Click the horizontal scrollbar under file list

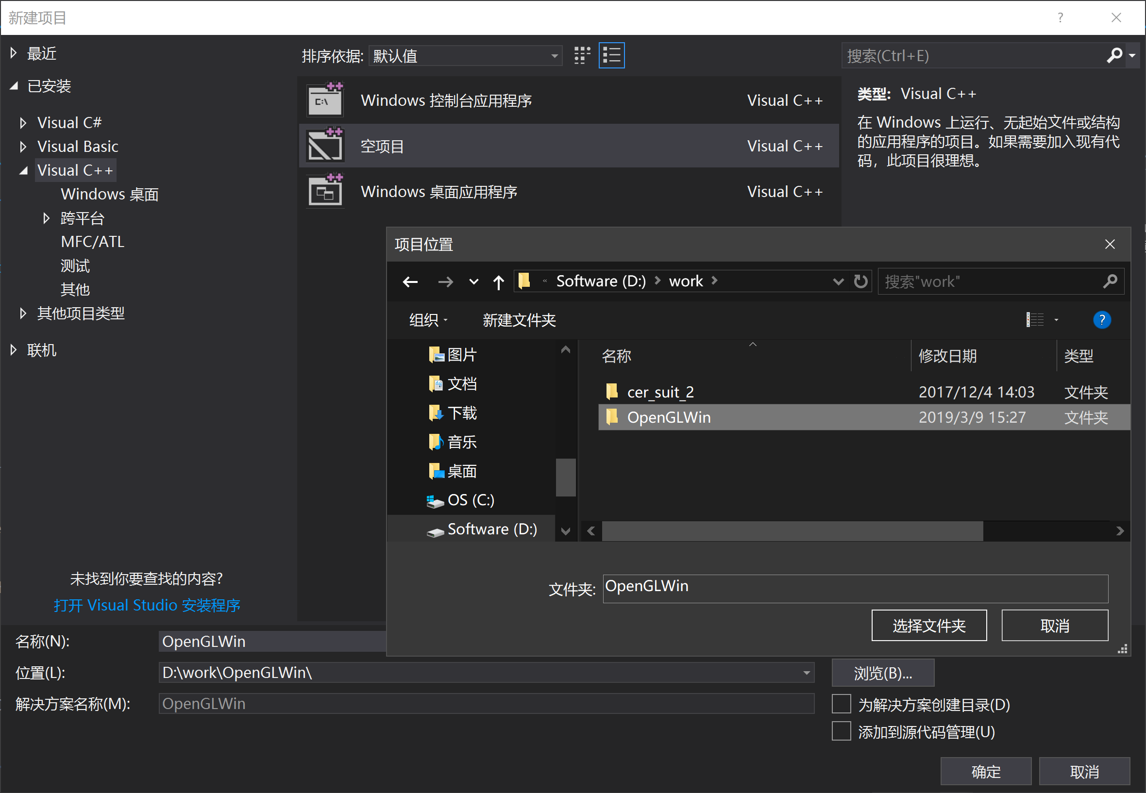tap(792, 531)
